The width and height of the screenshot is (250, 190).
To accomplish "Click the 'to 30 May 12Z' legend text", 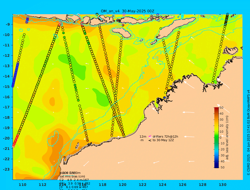I will tap(163, 140).
